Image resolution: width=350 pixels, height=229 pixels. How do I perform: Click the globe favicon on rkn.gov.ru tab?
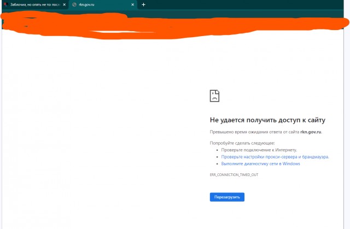[74, 4]
